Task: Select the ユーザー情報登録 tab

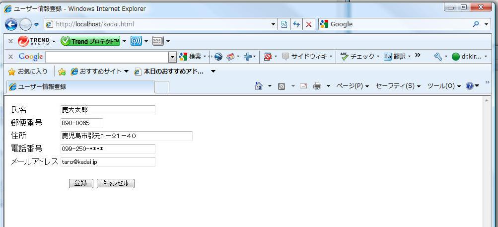Action: click(79, 87)
